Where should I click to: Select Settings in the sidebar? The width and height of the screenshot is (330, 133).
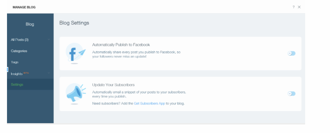click(x=17, y=84)
